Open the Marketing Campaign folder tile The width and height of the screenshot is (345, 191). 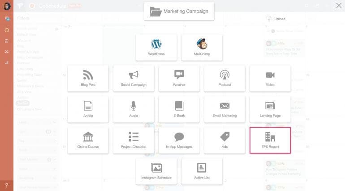[x=179, y=11]
